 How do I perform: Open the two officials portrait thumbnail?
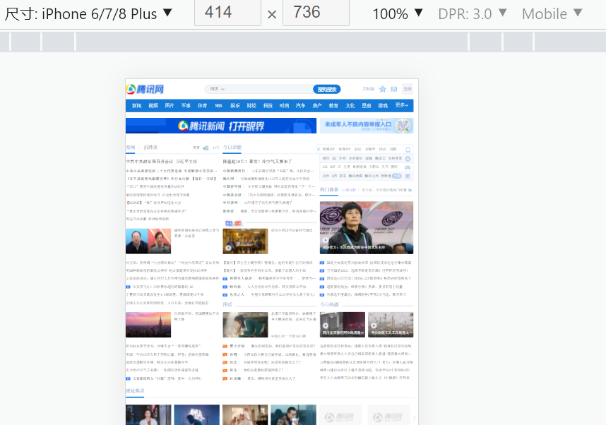pos(148,241)
